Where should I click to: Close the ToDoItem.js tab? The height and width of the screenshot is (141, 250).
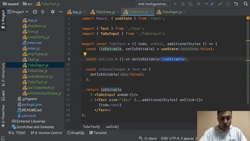(x=118, y=12)
